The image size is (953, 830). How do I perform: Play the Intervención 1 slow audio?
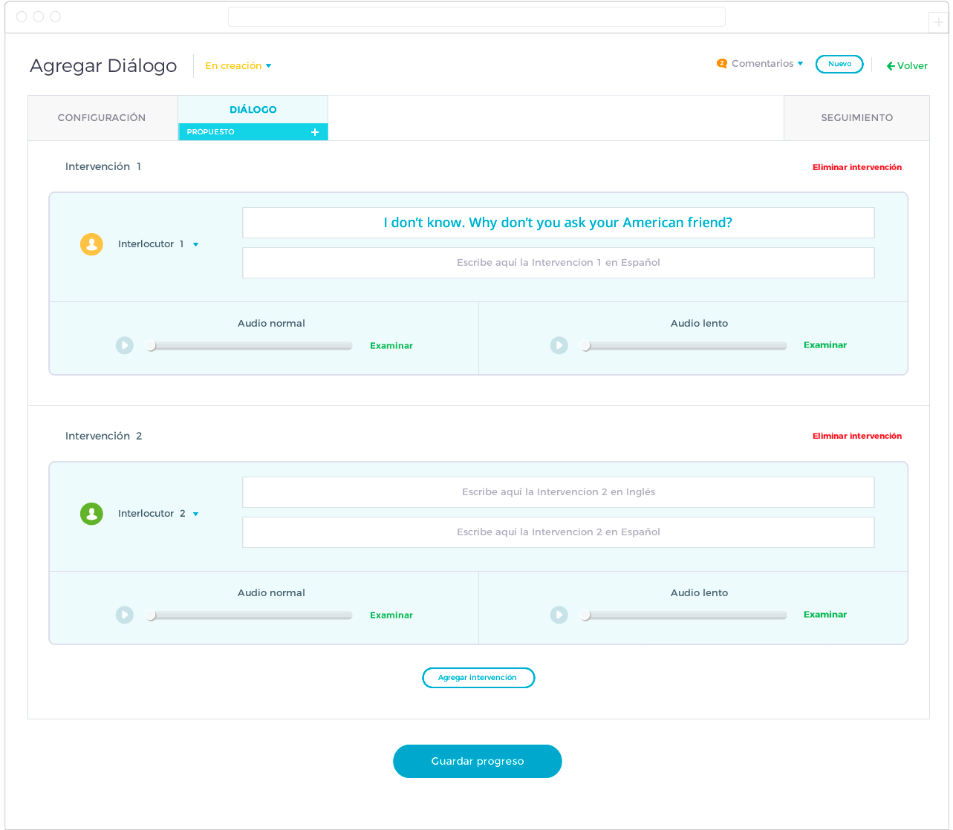[x=559, y=345]
